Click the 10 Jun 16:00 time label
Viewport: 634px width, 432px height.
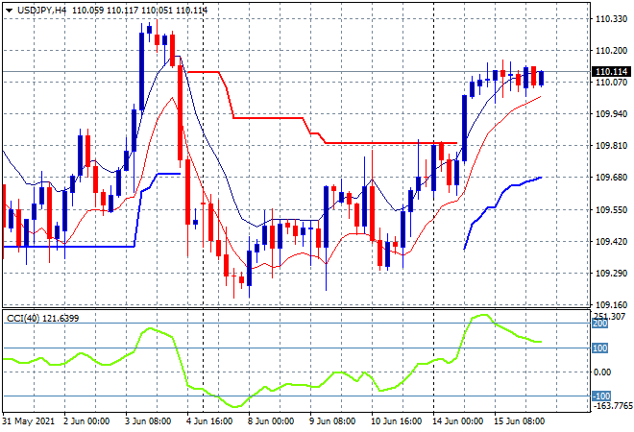click(396, 421)
